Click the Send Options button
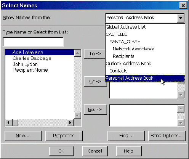This screenshot has height=159, width=189. [167, 136]
